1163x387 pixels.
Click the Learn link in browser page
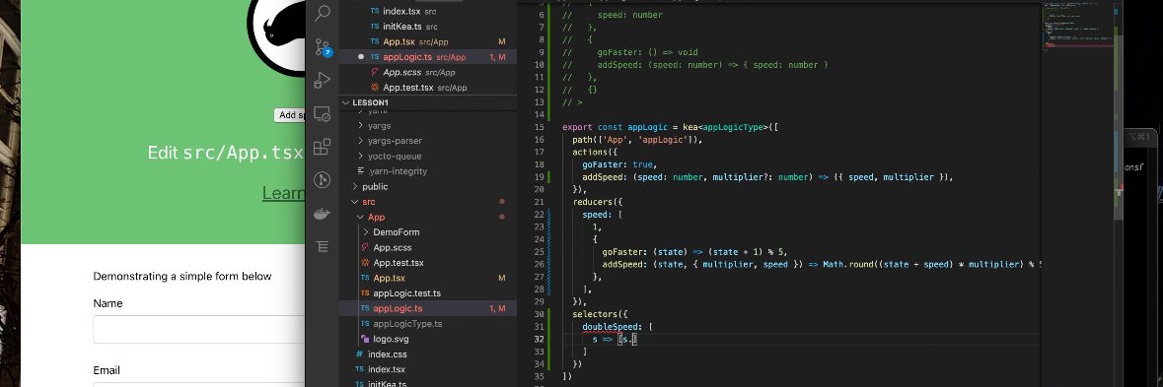(x=283, y=193)
